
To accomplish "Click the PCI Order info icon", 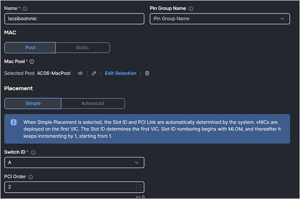I will tap(30, 177).
